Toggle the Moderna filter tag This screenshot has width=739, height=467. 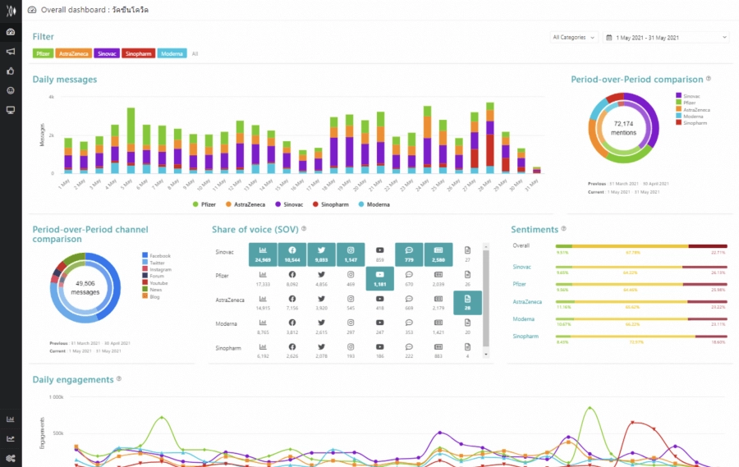tap(172, 53)
